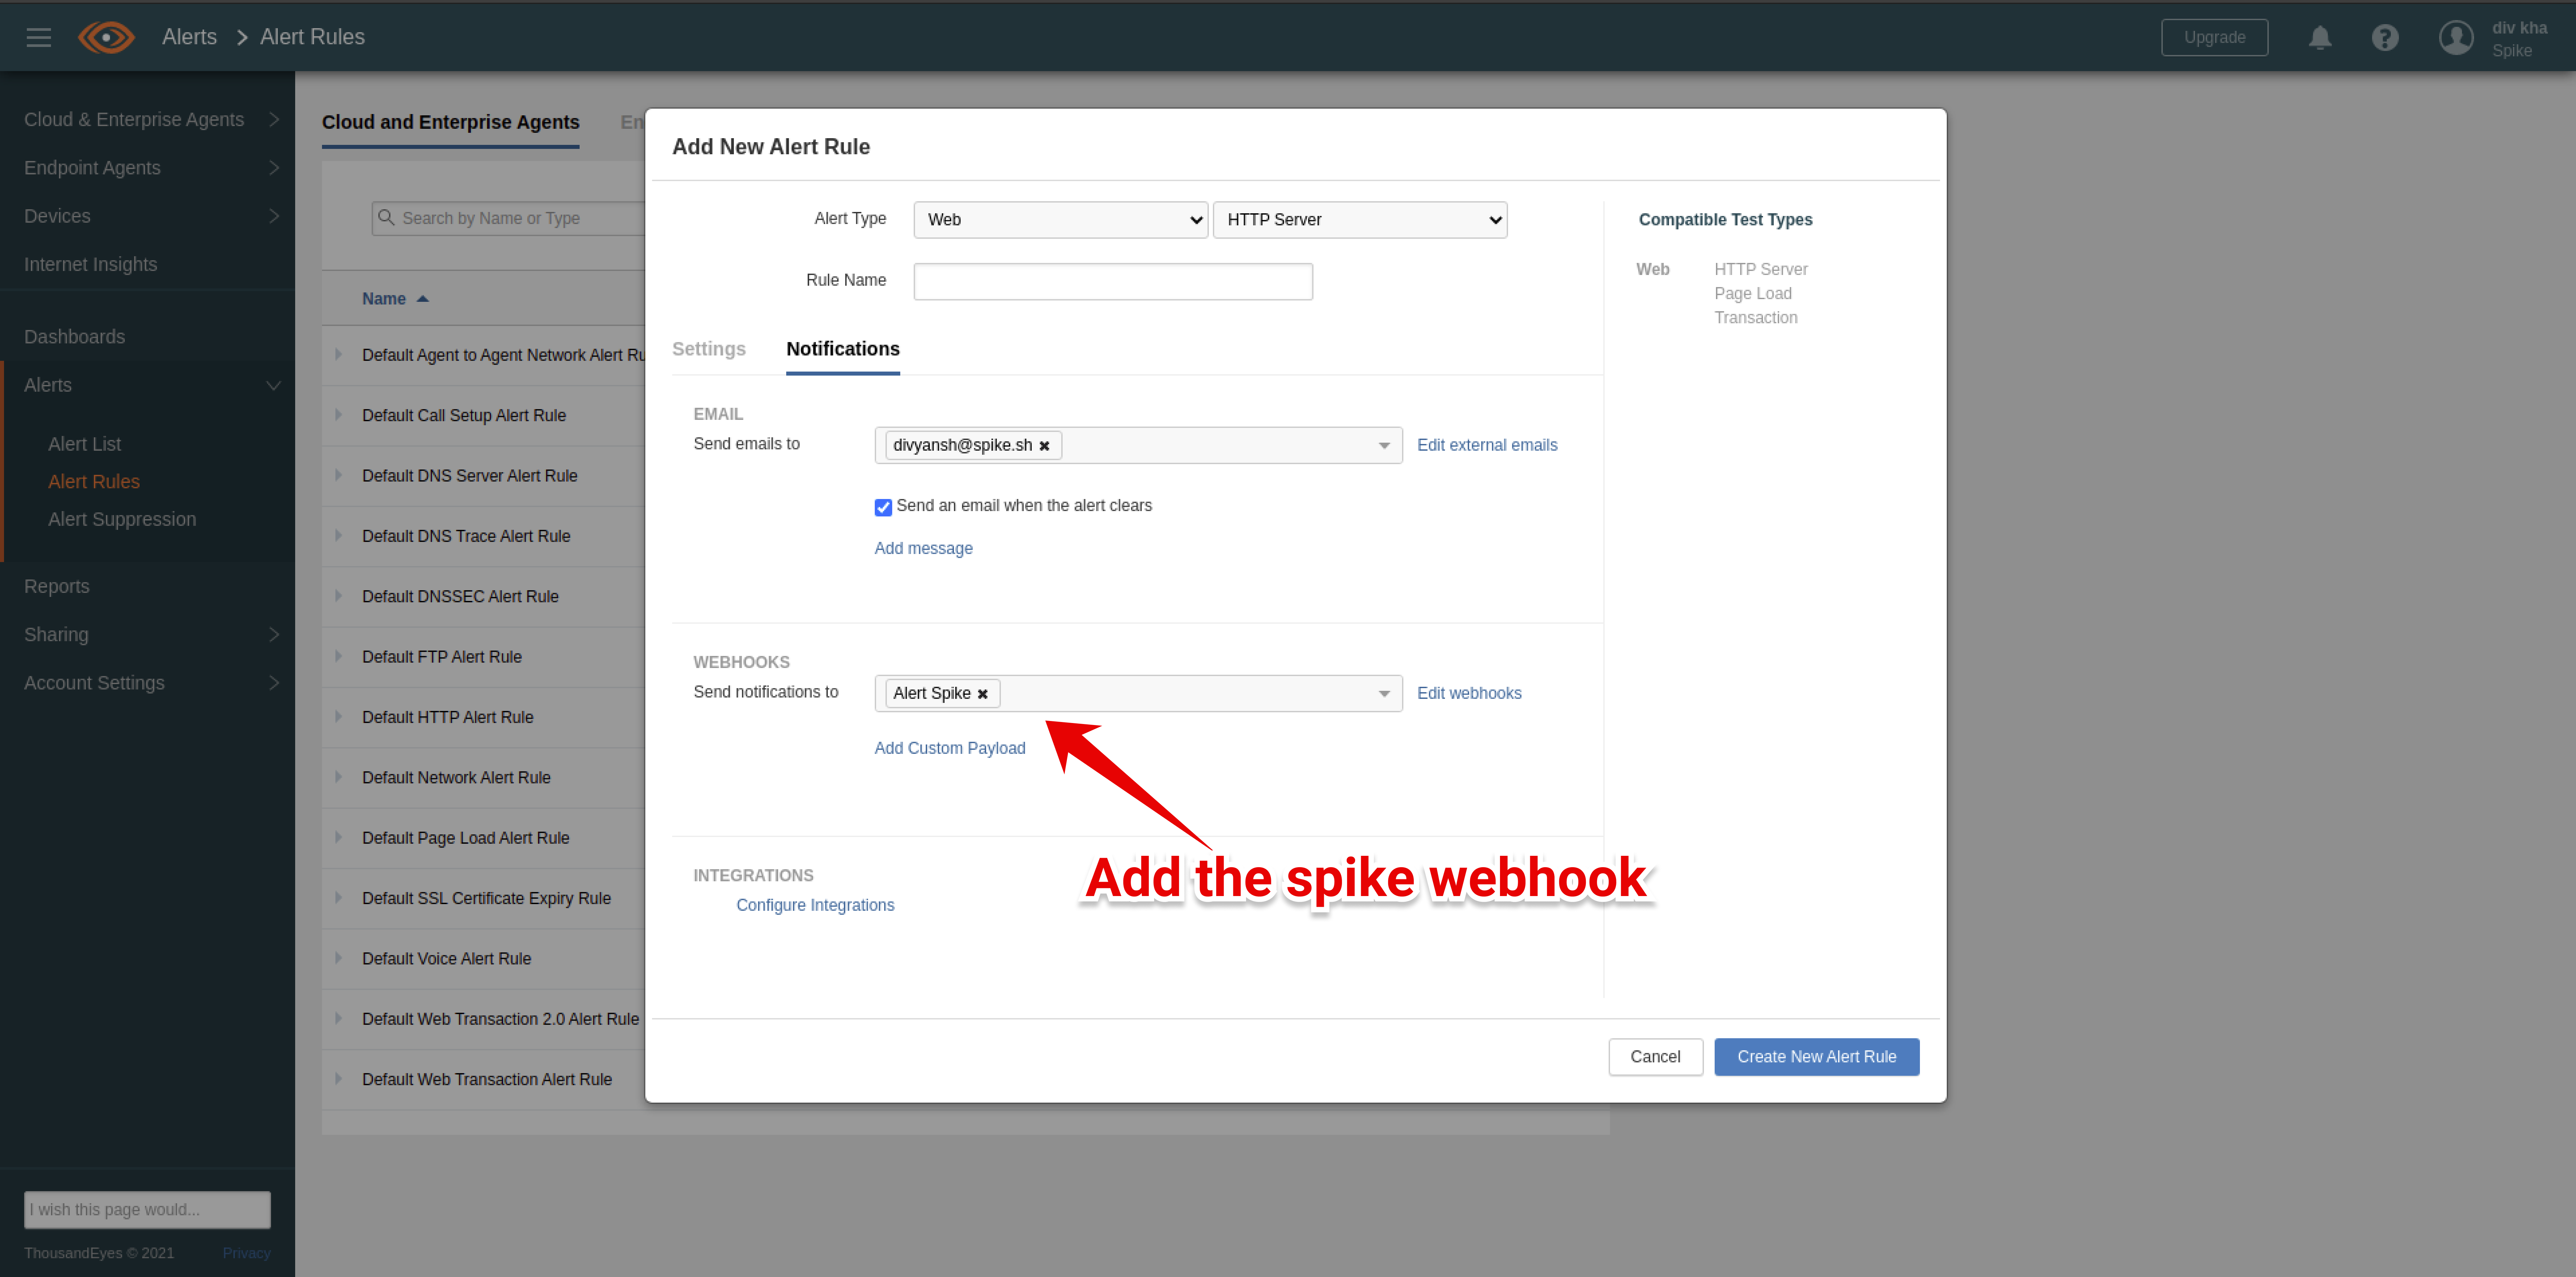Open Dashboards in sidebar
Viewport: 2576px width, 1277px height.
[x=75, y=337]
